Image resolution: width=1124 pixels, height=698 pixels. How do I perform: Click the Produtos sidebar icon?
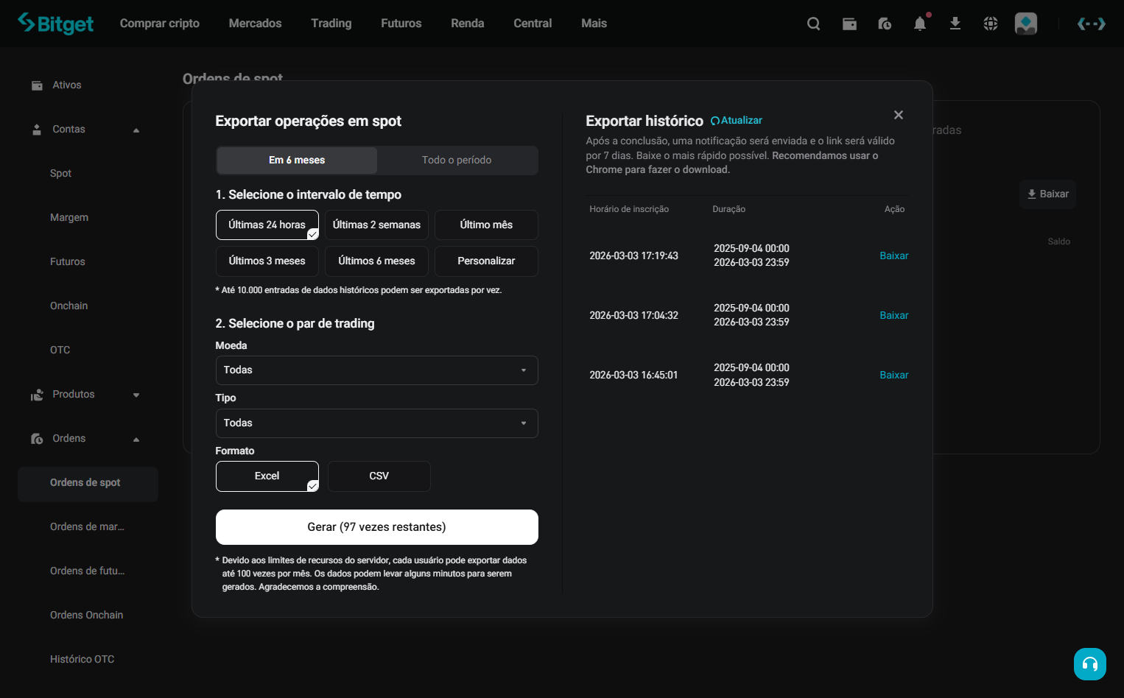coord(37,395)
